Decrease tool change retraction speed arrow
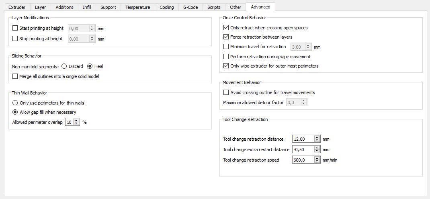The image size is (430, 199). coord(317,161)
